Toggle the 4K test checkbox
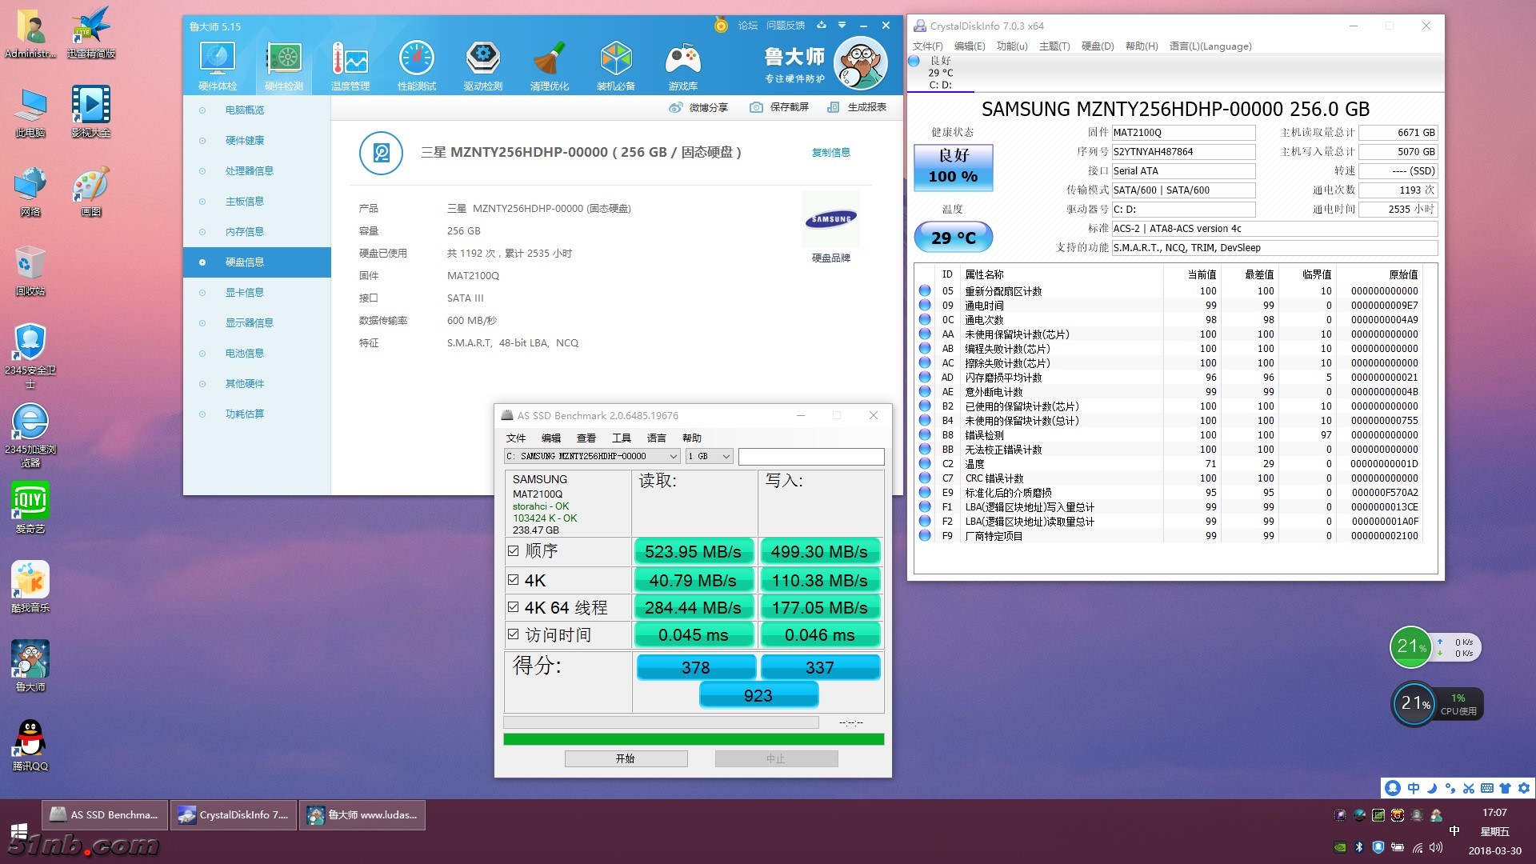1536x864 pixels. point(514,580)
